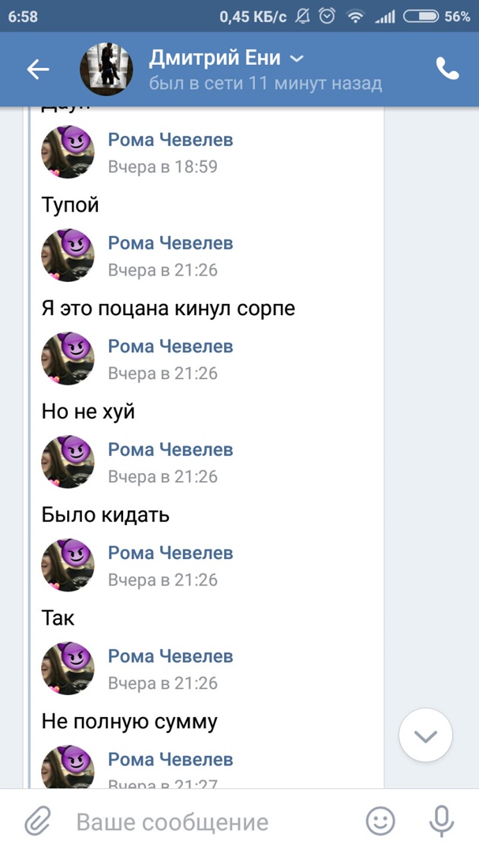Image resolution: width=479 pixels, height=853 pixels.
Task: Tap avatar above 'Но не хуй' message
Action: 68,359
